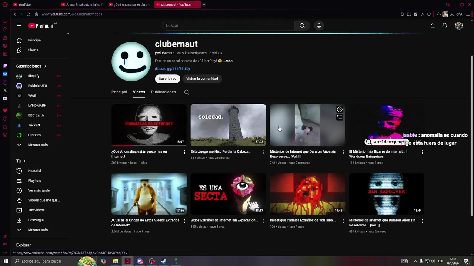
Task: Show hidden system tray icons
Action: click(x=415, y=261)
